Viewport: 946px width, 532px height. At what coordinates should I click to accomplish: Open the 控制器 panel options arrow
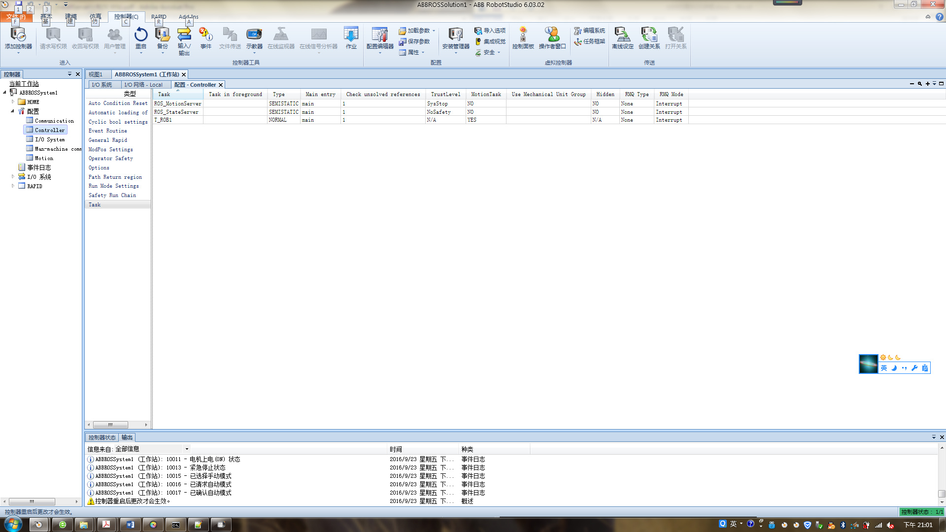pyautogui.click(x=69, y=74)
